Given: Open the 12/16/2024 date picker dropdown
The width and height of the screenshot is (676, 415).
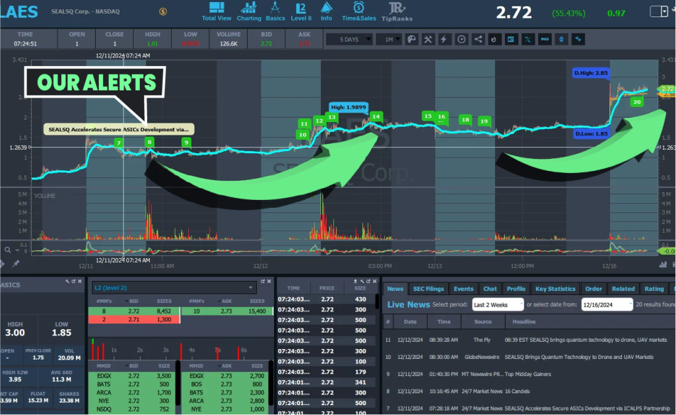Looking at the screenshot, I should (x=607, y=305).
